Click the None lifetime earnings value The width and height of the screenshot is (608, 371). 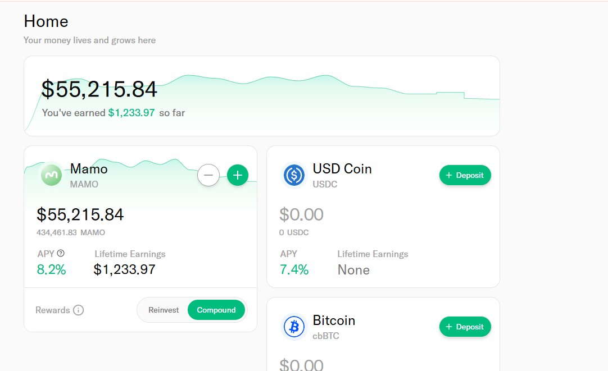pyautogui.click(x=353, y=269)
